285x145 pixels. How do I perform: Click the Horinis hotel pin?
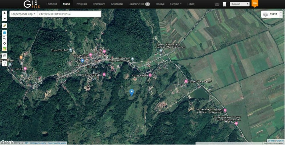coord(25,69)
